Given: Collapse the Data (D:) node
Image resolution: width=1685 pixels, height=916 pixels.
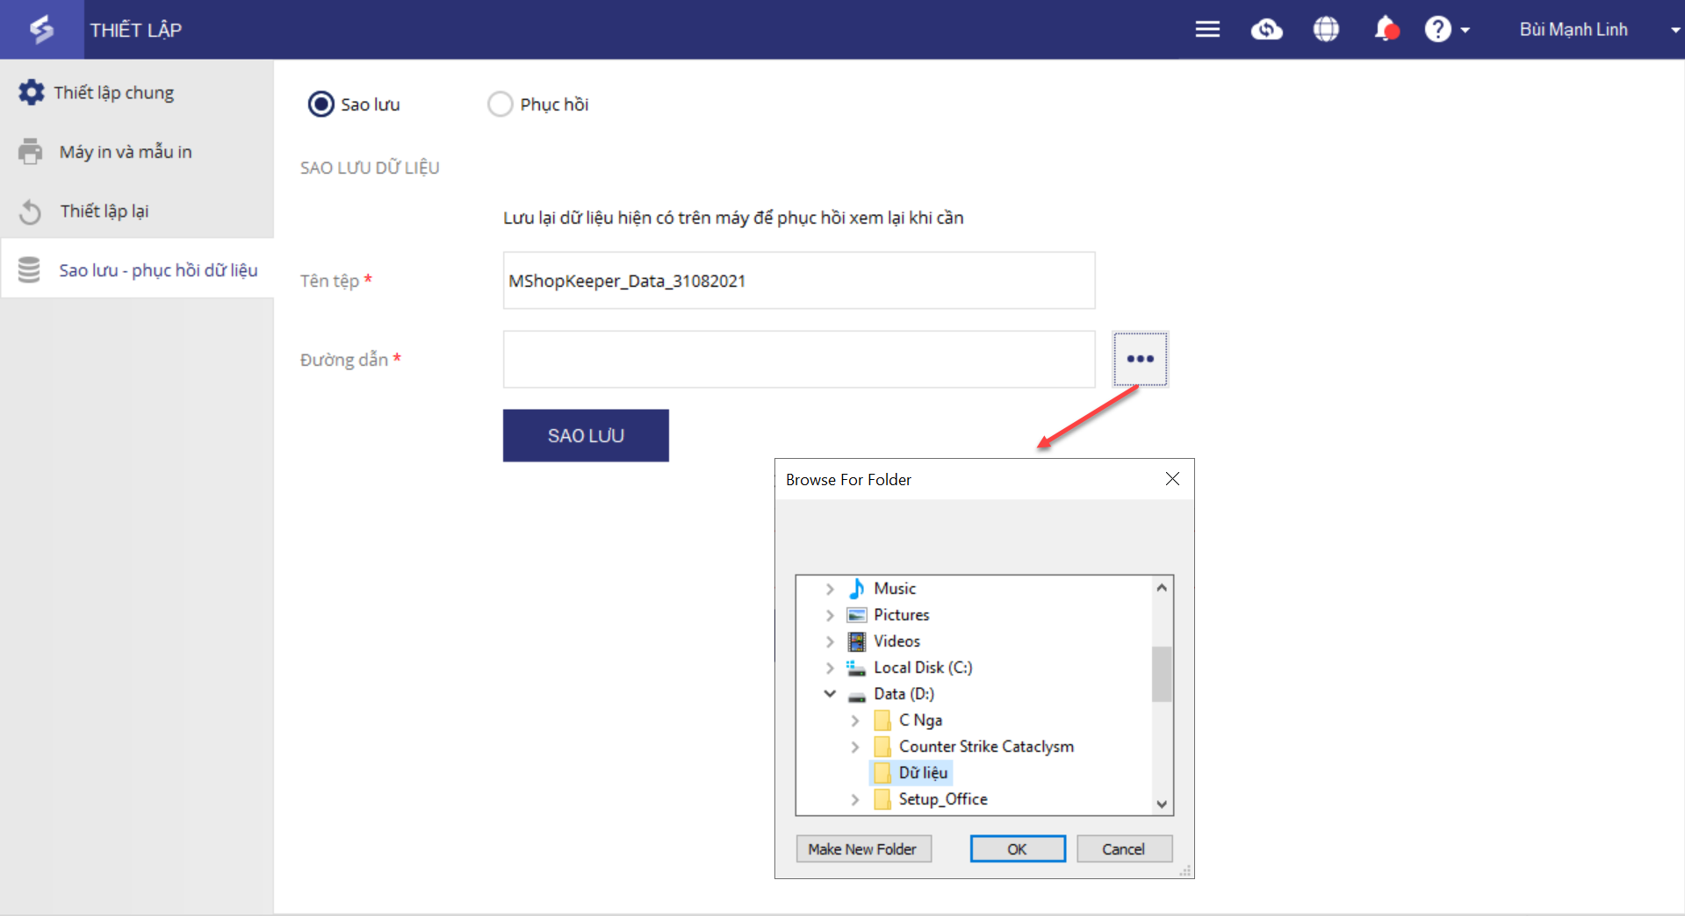Looking at the screenshot, I should tap(830, 694).
